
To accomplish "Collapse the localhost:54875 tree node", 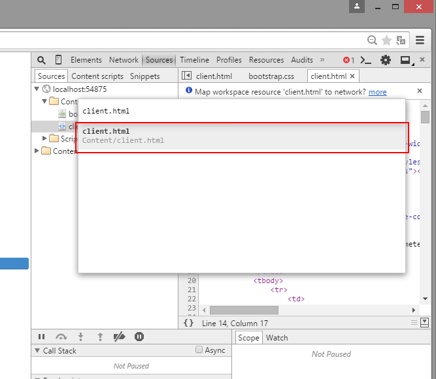I will (37, 89).
